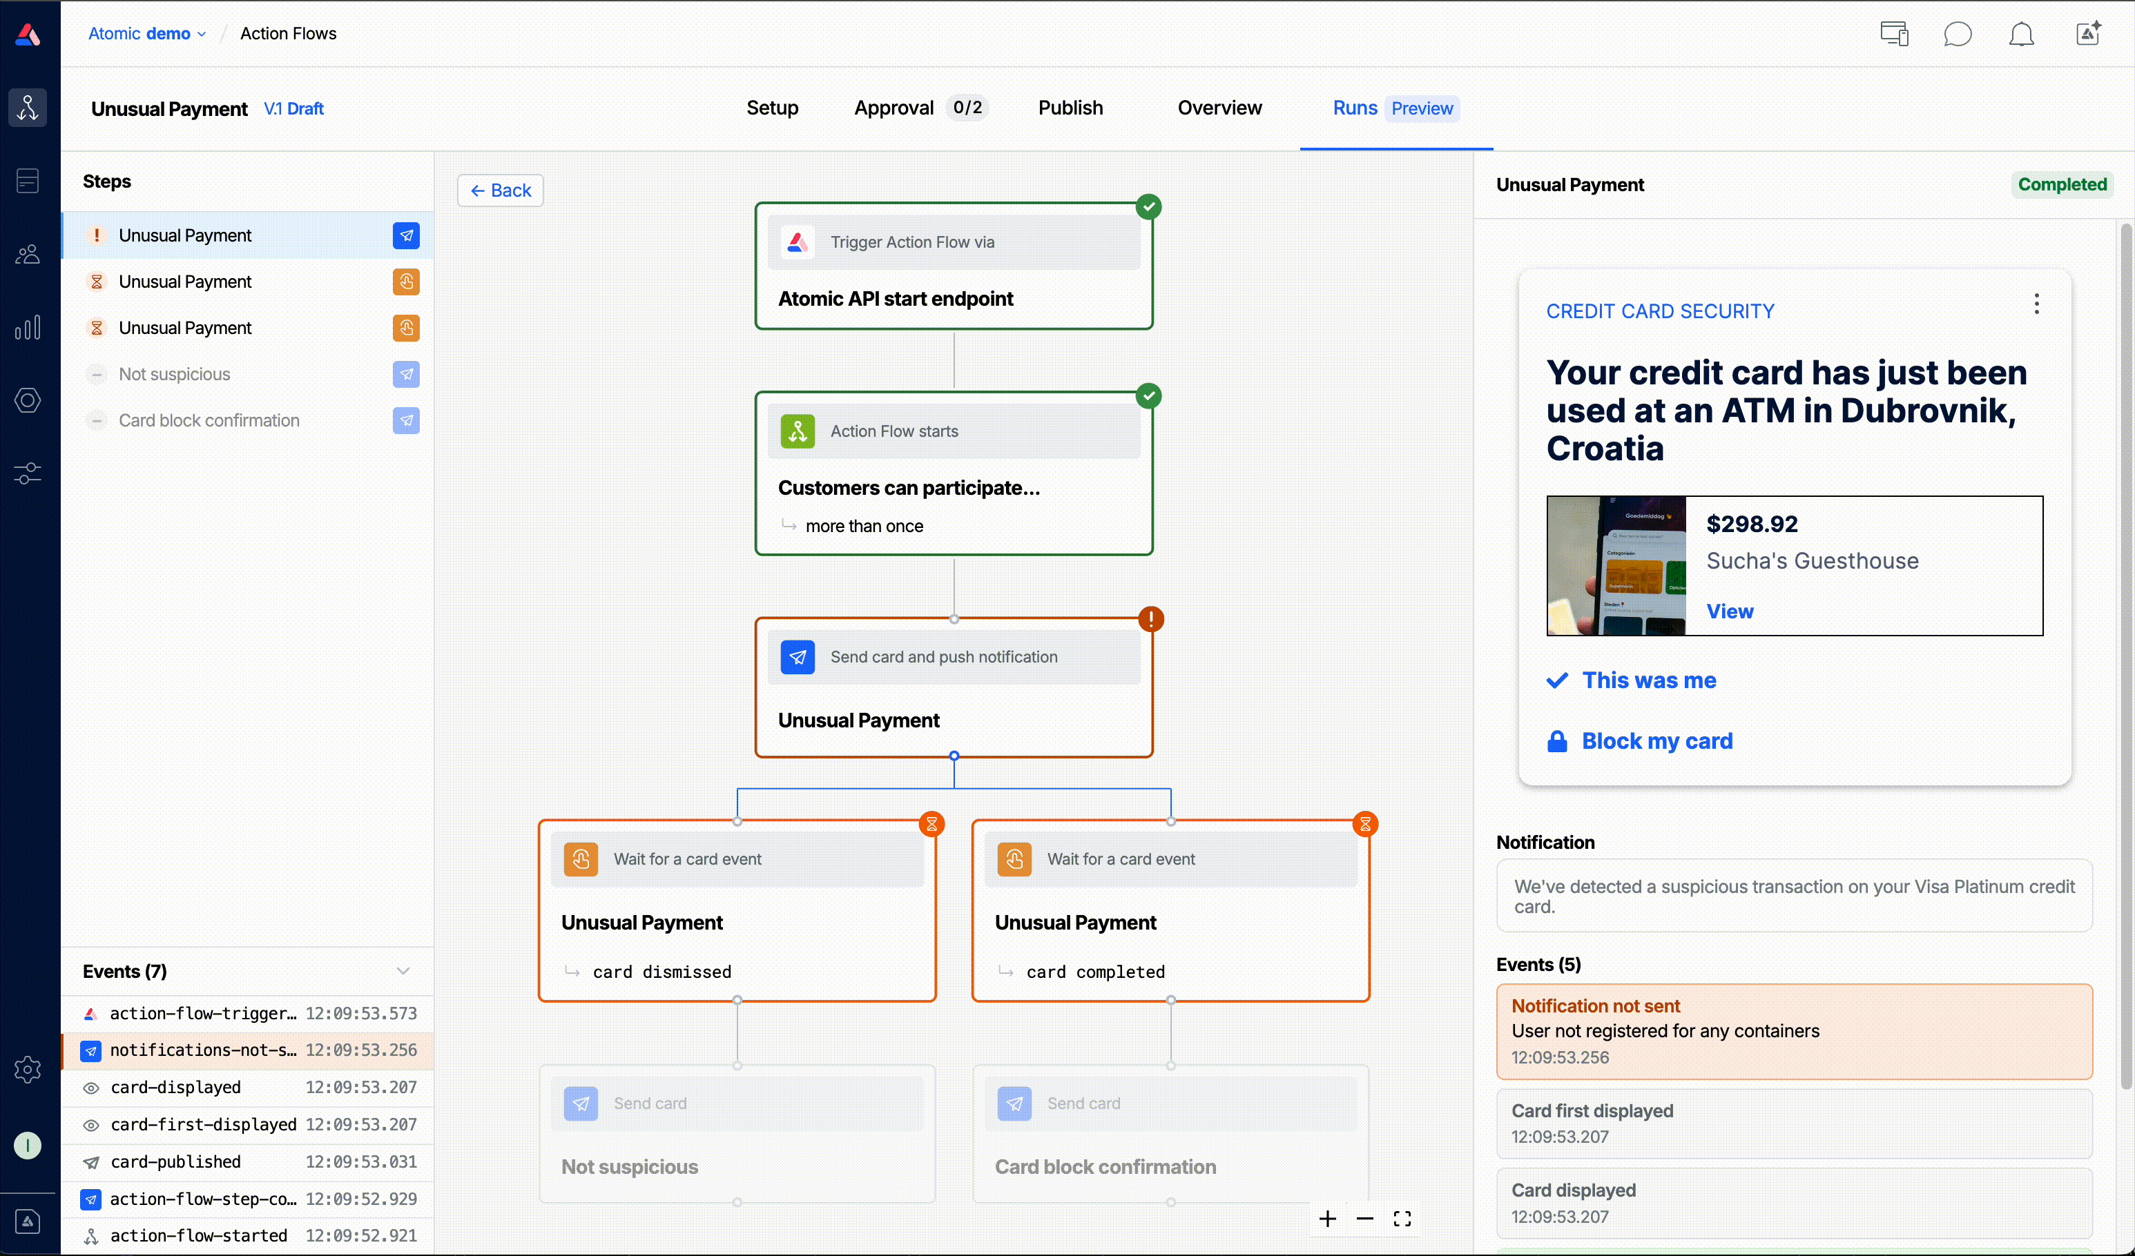Select the audiences (people) icon in the sidebar
The width and height of the screenshot is (2135, 1256).
(x=28, y=253)
